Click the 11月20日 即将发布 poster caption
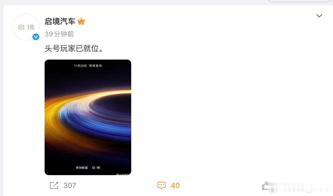The image size is (333, 196). tap(88, 66)
